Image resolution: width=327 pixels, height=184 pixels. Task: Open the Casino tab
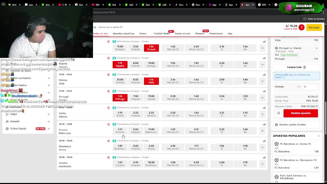click(x=143, y=34)
